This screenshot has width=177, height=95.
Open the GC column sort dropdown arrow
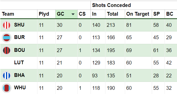(x=73, y=14)
